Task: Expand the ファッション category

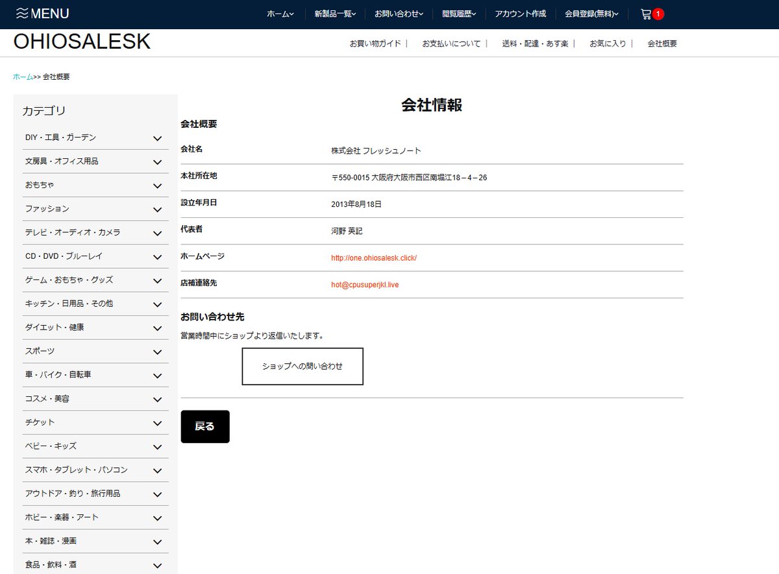Action: tap(95, 209)
